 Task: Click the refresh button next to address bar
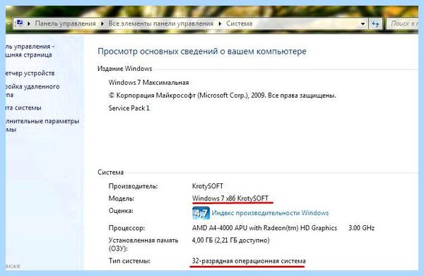(x=375, y=23)
